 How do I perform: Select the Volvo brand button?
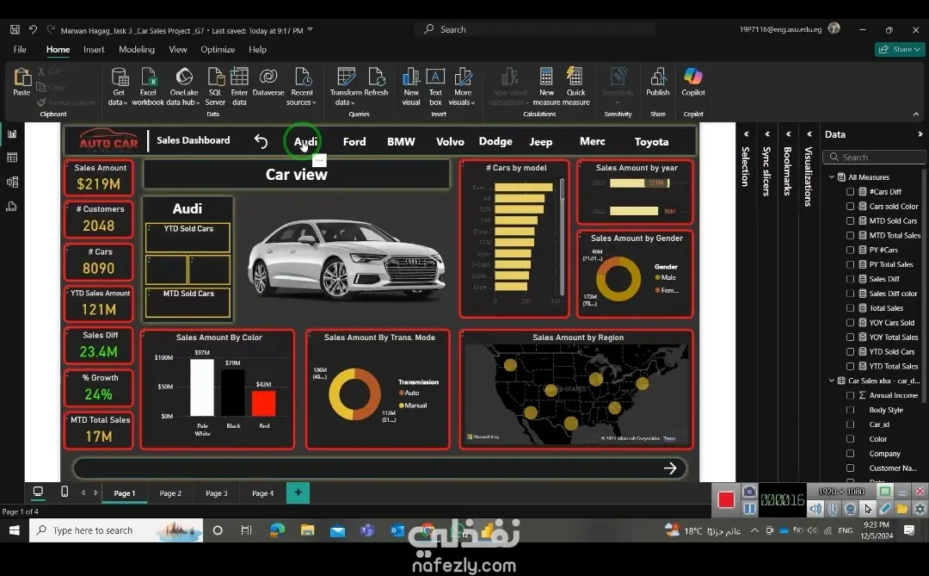click(x=450, y=142)
